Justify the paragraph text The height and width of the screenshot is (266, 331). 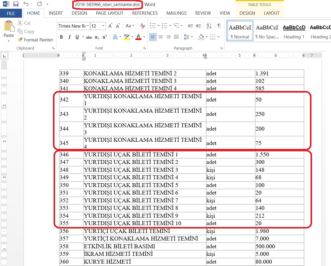pos(176,37)
